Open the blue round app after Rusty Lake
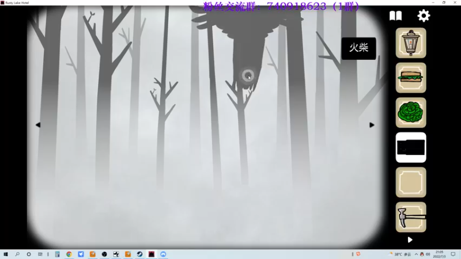 (x=163, y=254)
